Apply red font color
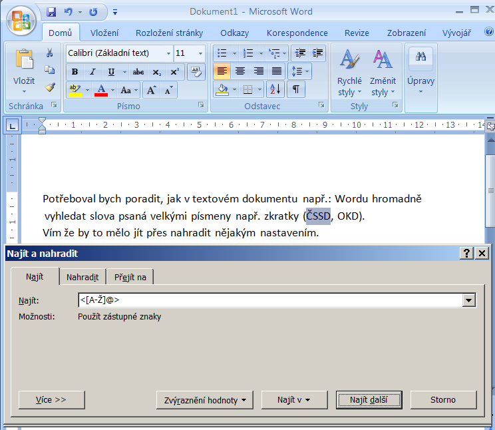The height and width of the screenshot is (430, 495). [101, 91]
